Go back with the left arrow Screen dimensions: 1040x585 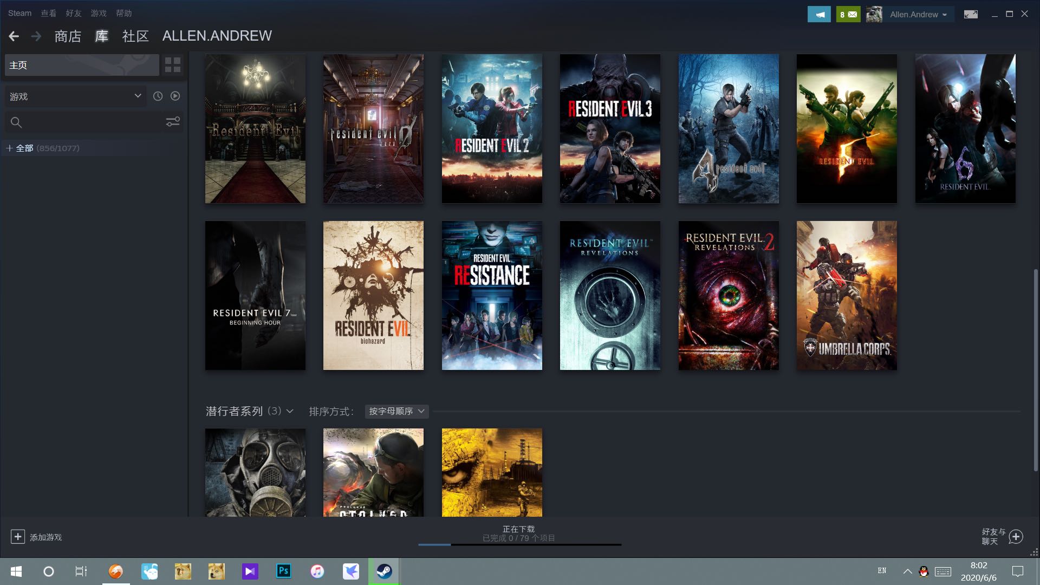point(14,36)
